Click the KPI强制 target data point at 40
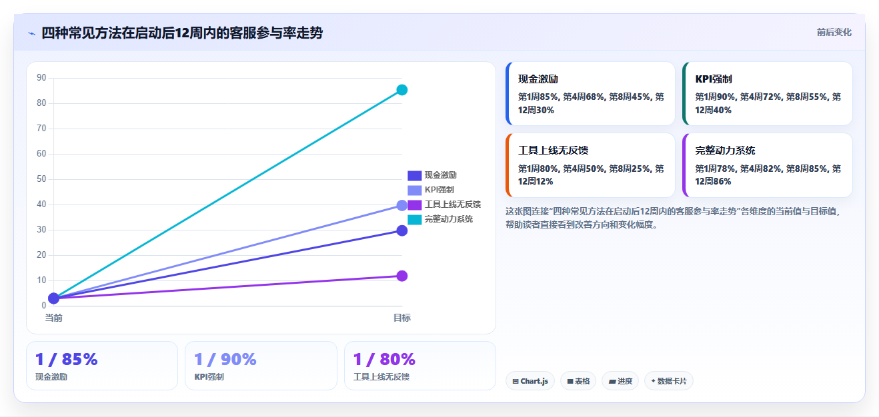Viewport: 879px width, 417px height. [x=402, y=206]
